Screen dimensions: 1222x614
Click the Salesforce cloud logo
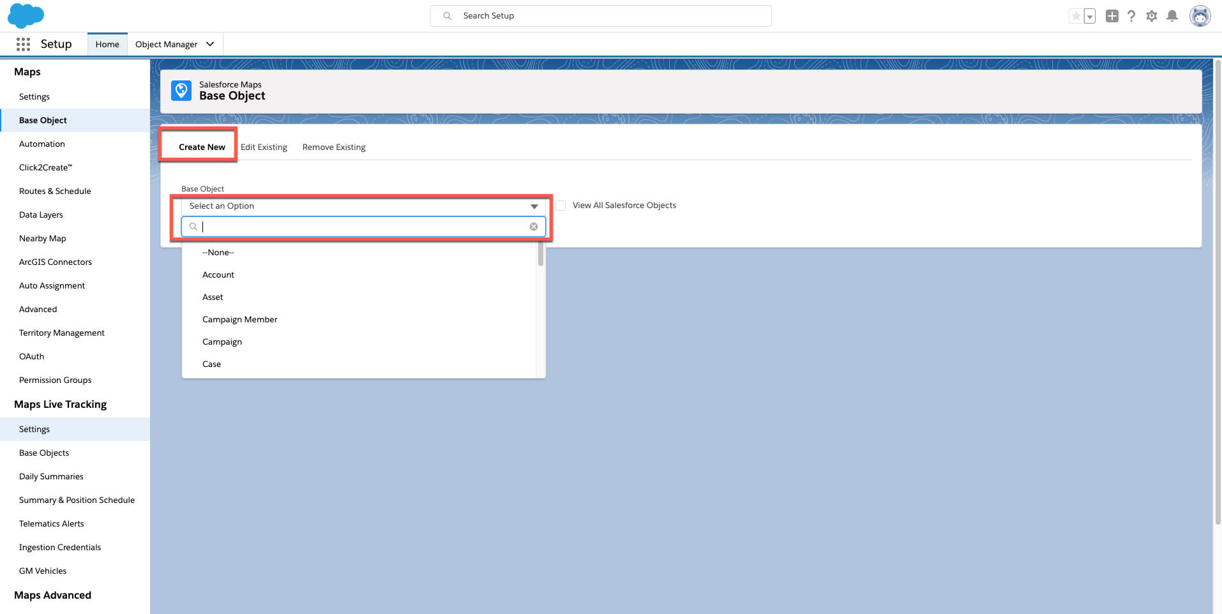point(26,15)
